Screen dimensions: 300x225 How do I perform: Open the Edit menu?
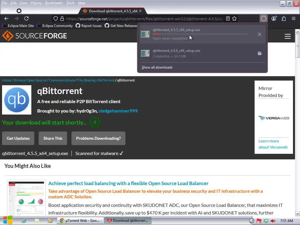pos(13,3)
